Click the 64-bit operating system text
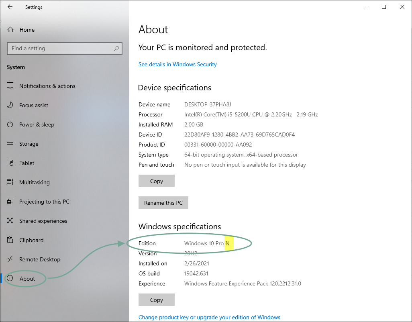Viewport: 412px width, 322px height. [241, 155]
